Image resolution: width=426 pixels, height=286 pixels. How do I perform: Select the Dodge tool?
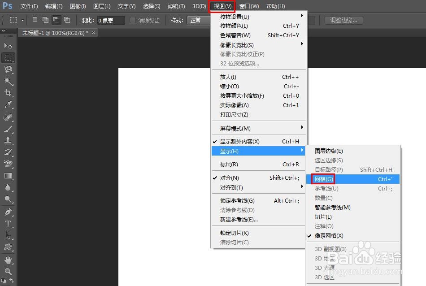point(8,199)
